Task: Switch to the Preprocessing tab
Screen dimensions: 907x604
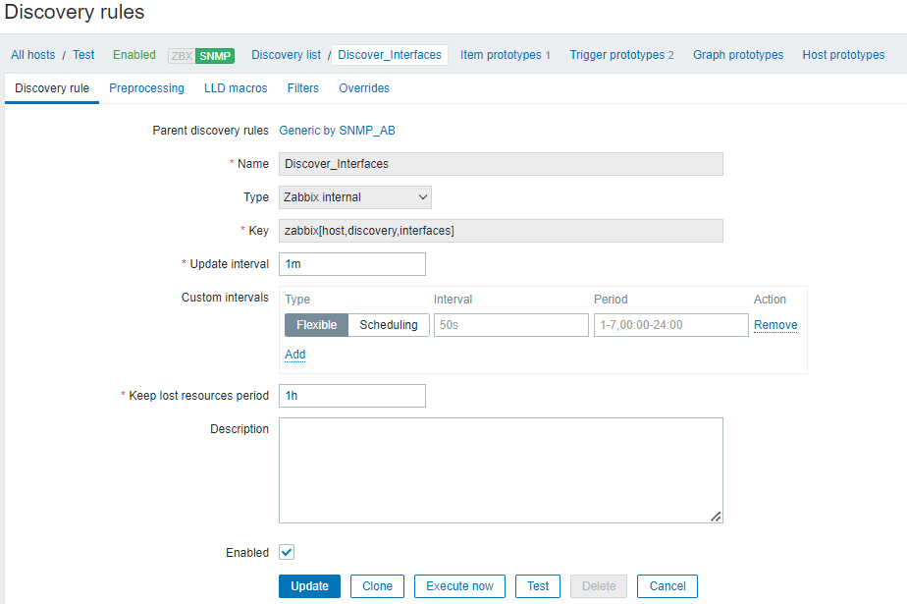Action: (146, 88)
